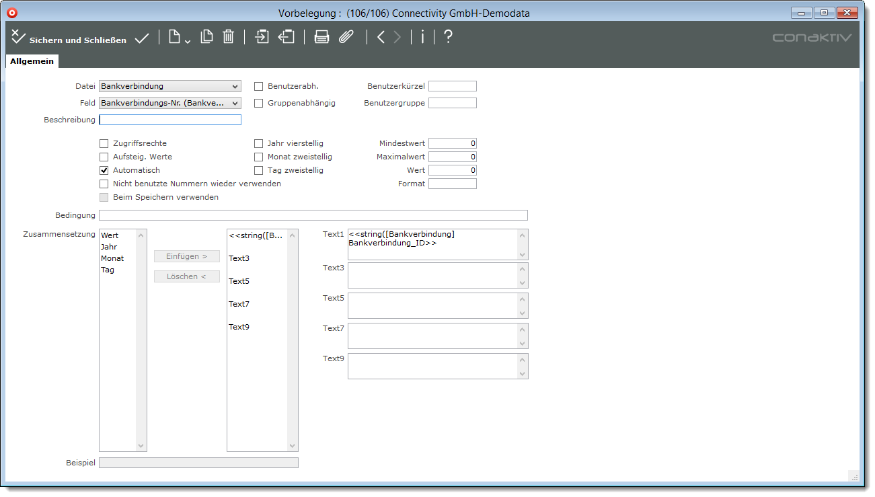The height and width of the screenshot is (497, 875).
Task: Open the Datei dropdown
Action: pos(169,86)
